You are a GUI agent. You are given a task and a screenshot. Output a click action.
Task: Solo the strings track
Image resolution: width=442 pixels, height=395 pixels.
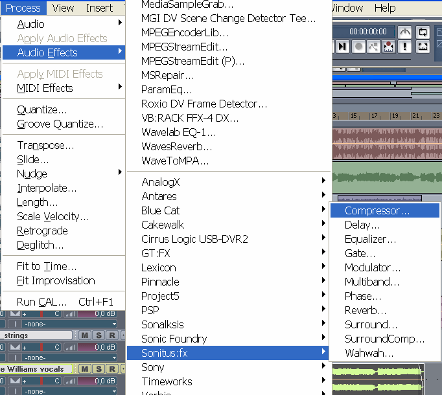pyautogui.click(x=99, y=335)
